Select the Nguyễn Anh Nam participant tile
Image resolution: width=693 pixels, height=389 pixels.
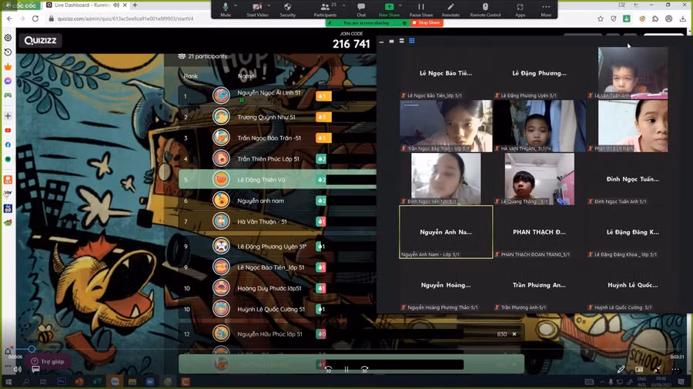coord(446,231)
